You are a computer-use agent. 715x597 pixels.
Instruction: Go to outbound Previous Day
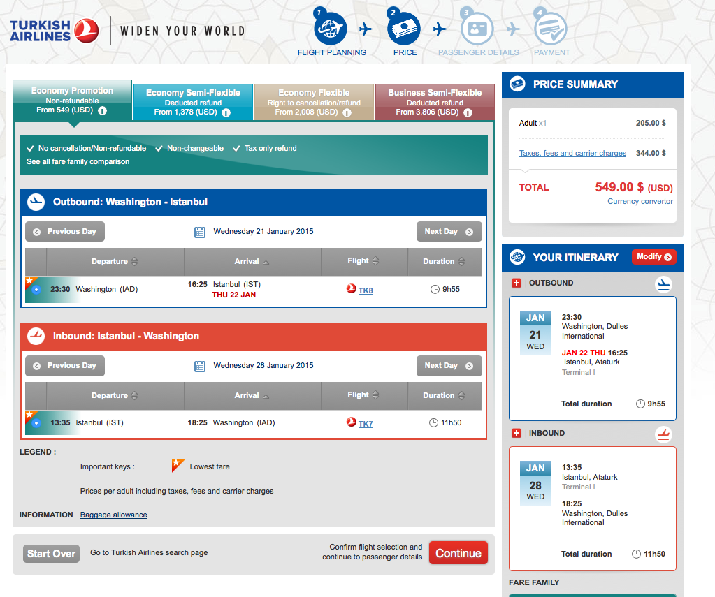pos(65,232)
